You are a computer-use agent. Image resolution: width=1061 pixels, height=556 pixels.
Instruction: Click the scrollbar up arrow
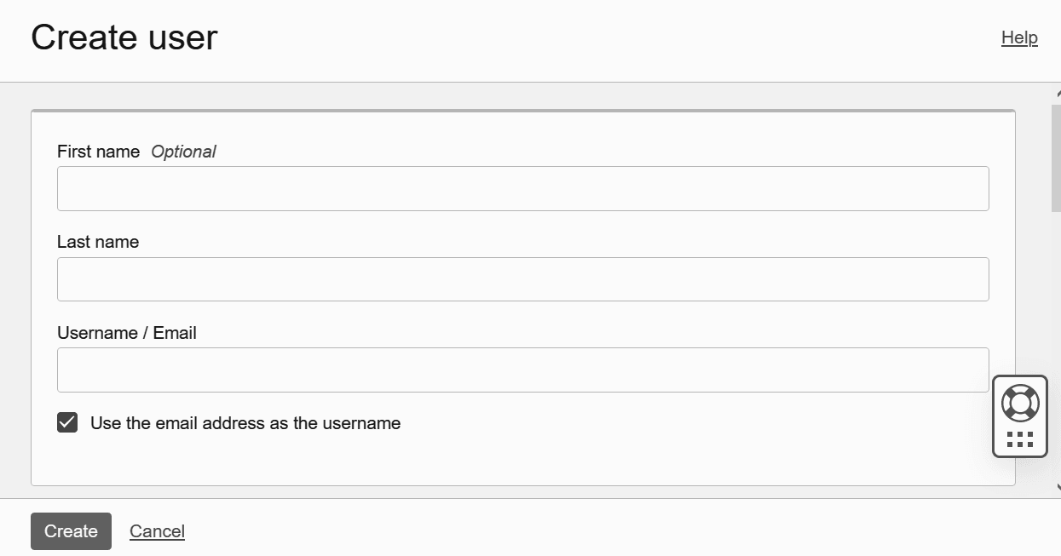click(x=1058, y=95)
